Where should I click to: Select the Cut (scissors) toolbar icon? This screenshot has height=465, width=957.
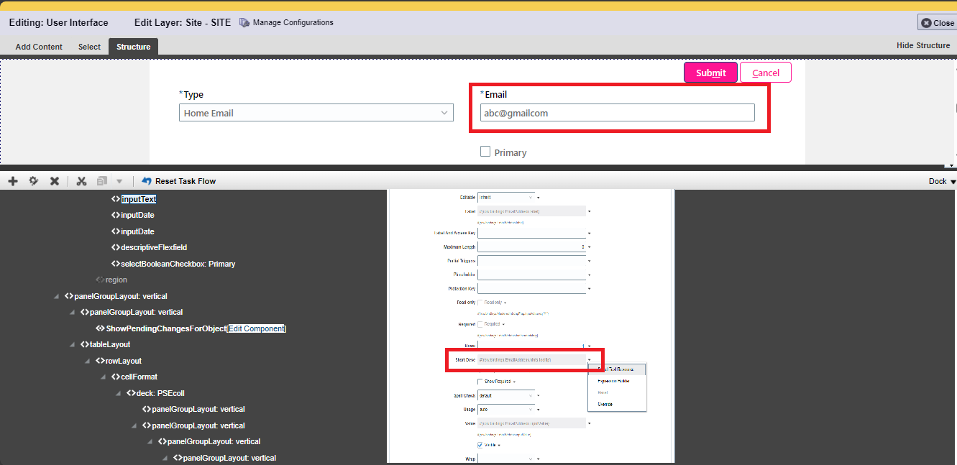[x=81, y=180]
